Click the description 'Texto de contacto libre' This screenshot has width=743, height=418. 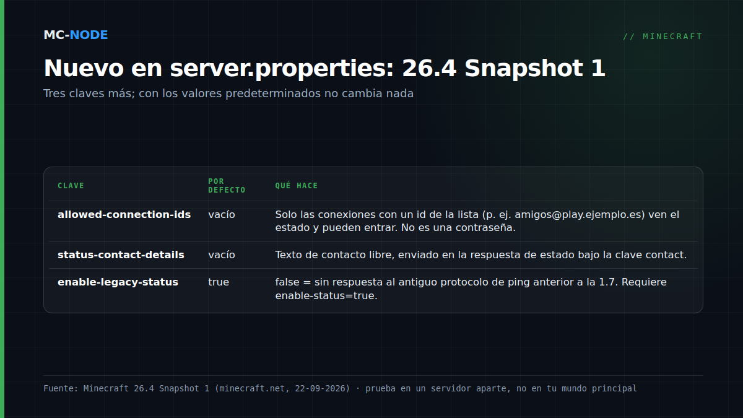pos(481,255)
